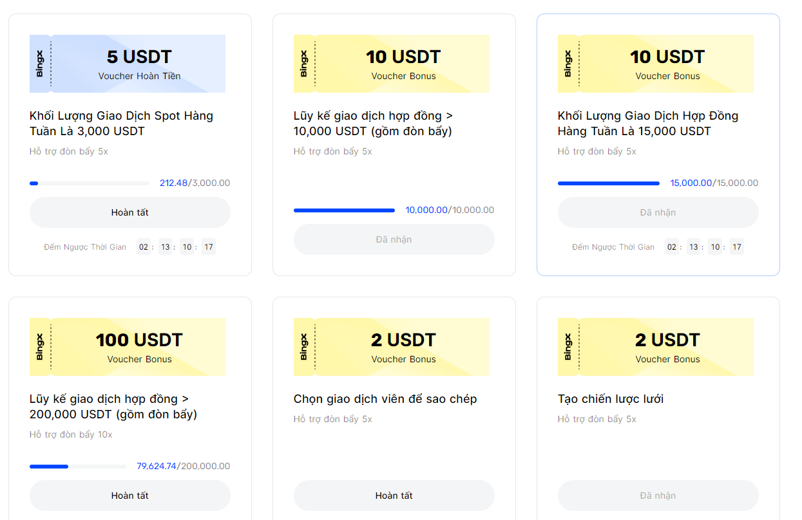Screen dimensions: 802x520
Task: Click the countdown timer on the Spot volume card
Action: coord(176,246)
